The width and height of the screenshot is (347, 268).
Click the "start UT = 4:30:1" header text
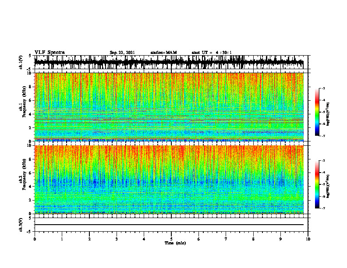click(212, 53)
